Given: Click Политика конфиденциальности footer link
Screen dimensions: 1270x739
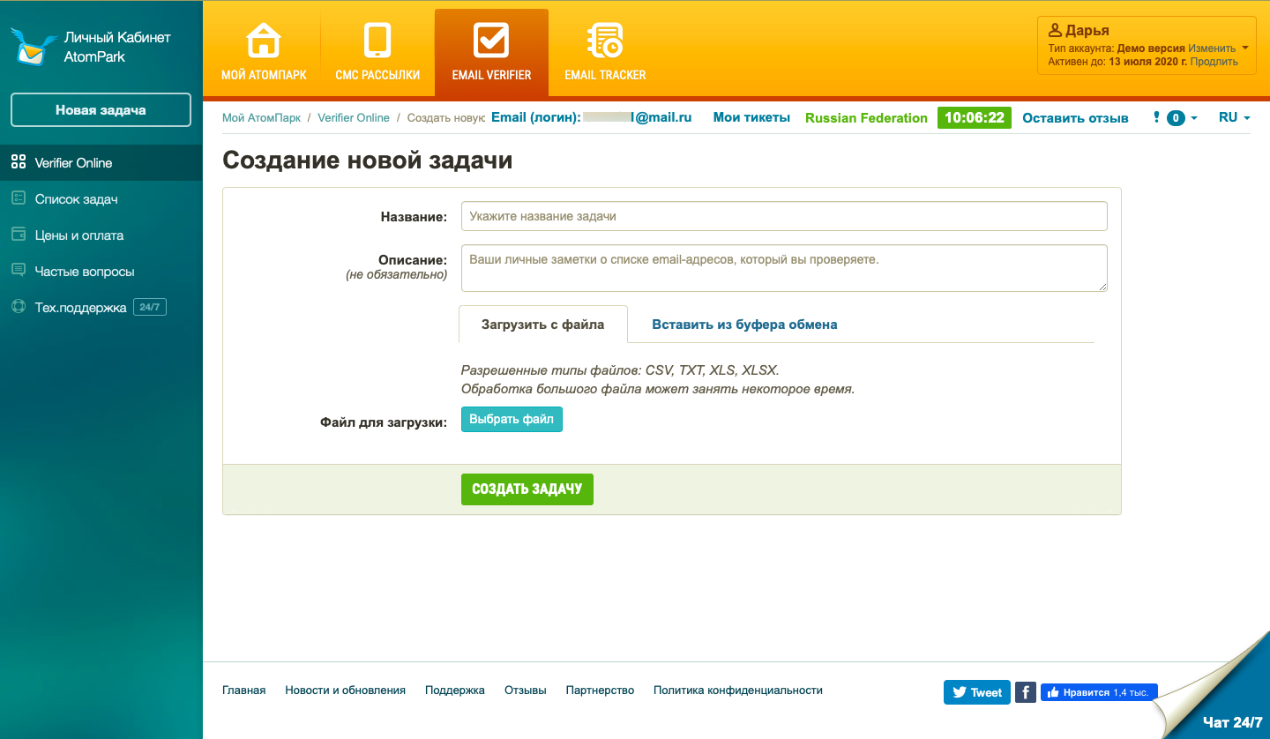Looking at the screenshot, I should pos(738,690).
